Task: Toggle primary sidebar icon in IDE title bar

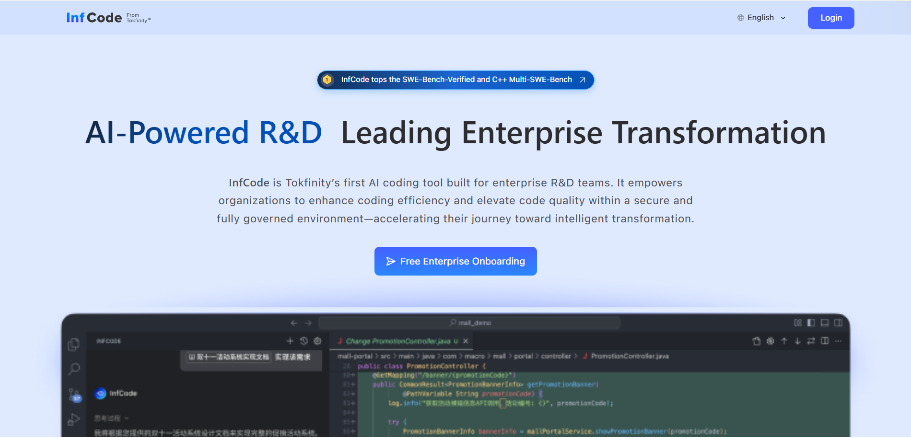Action: [811, 323]
